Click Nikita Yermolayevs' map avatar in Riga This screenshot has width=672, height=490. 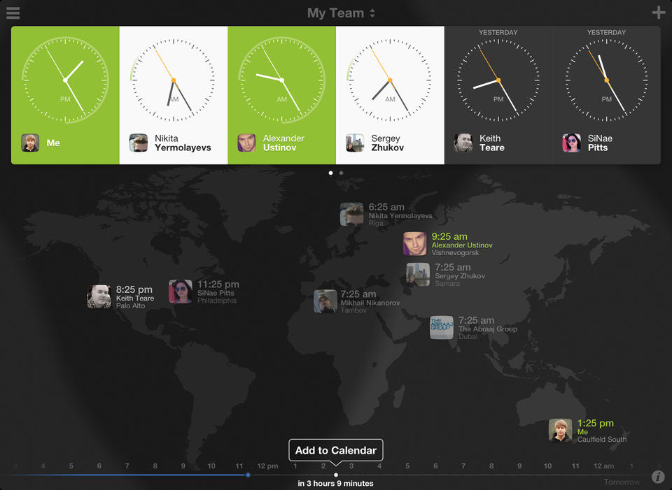pyautogui.click(x=351, y=214)
